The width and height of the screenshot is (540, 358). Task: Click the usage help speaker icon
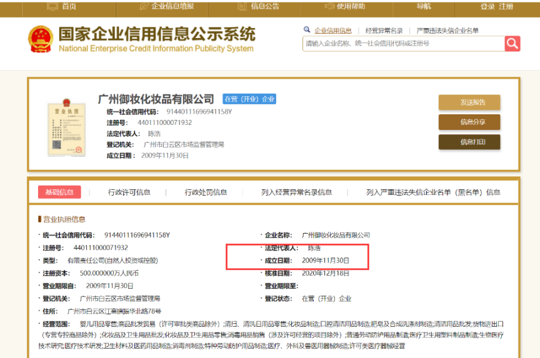[x=329, y=6]
